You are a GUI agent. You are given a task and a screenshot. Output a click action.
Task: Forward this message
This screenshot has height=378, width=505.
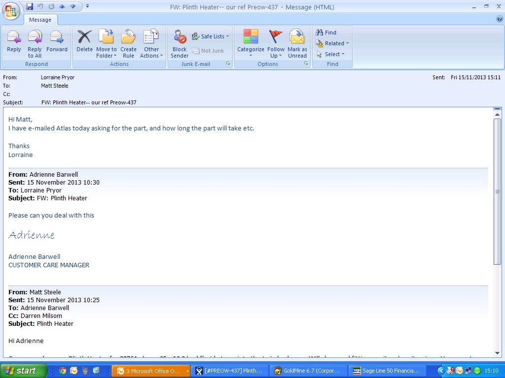57,41
